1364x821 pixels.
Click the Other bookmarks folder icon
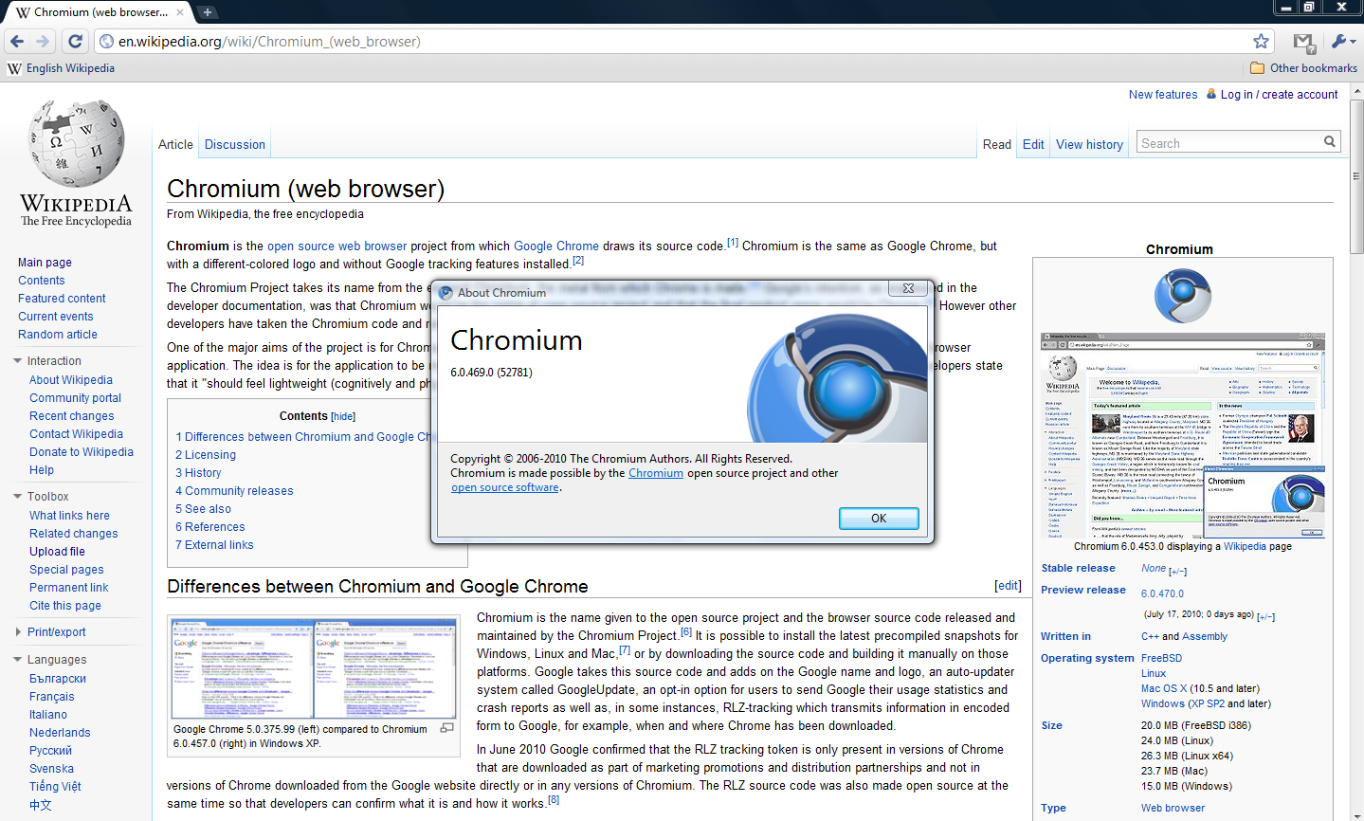point(1257,68)
